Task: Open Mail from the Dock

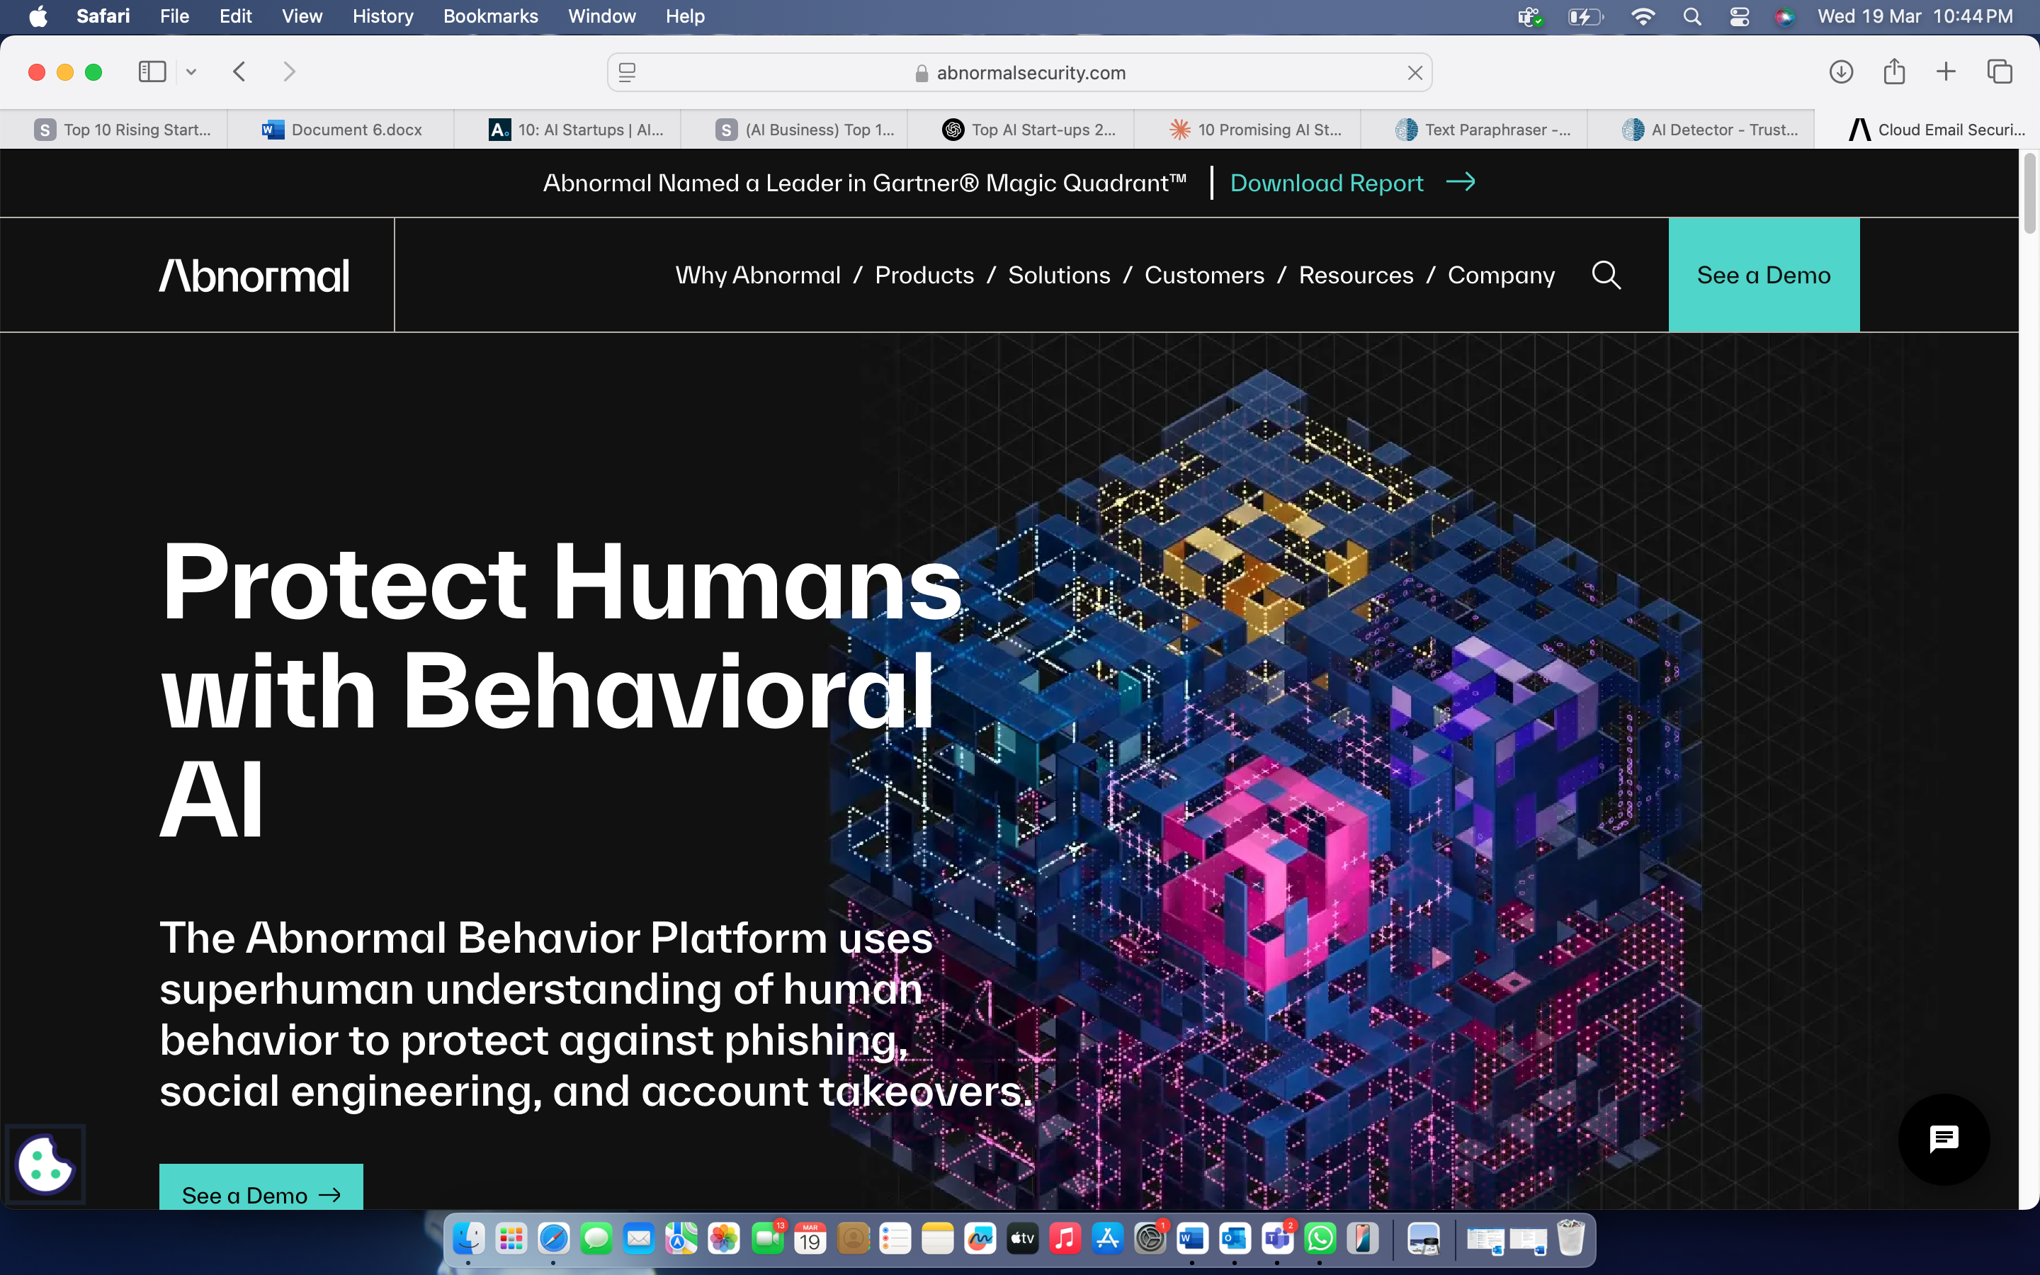Action: point(639,1238)
